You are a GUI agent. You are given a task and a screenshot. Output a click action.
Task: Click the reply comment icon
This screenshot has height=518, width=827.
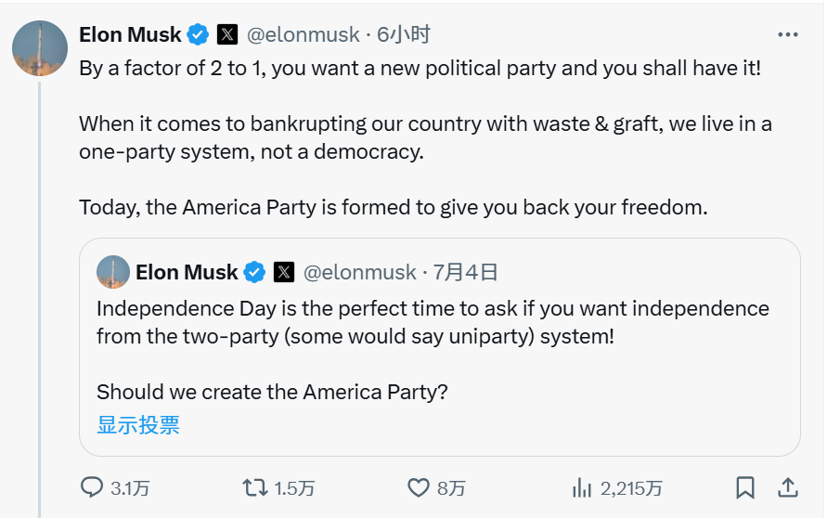coord(92,487)
